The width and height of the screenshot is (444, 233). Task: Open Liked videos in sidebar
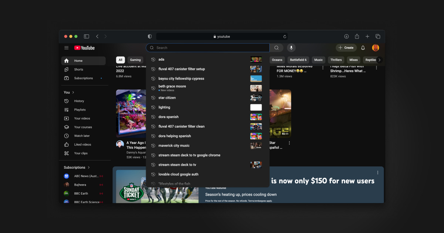tap(83, 145)
